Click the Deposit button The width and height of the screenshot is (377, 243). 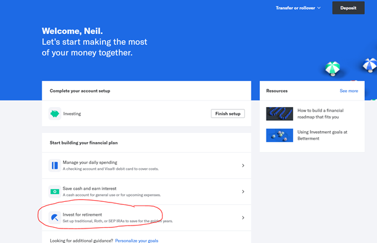tap(349, 8)
